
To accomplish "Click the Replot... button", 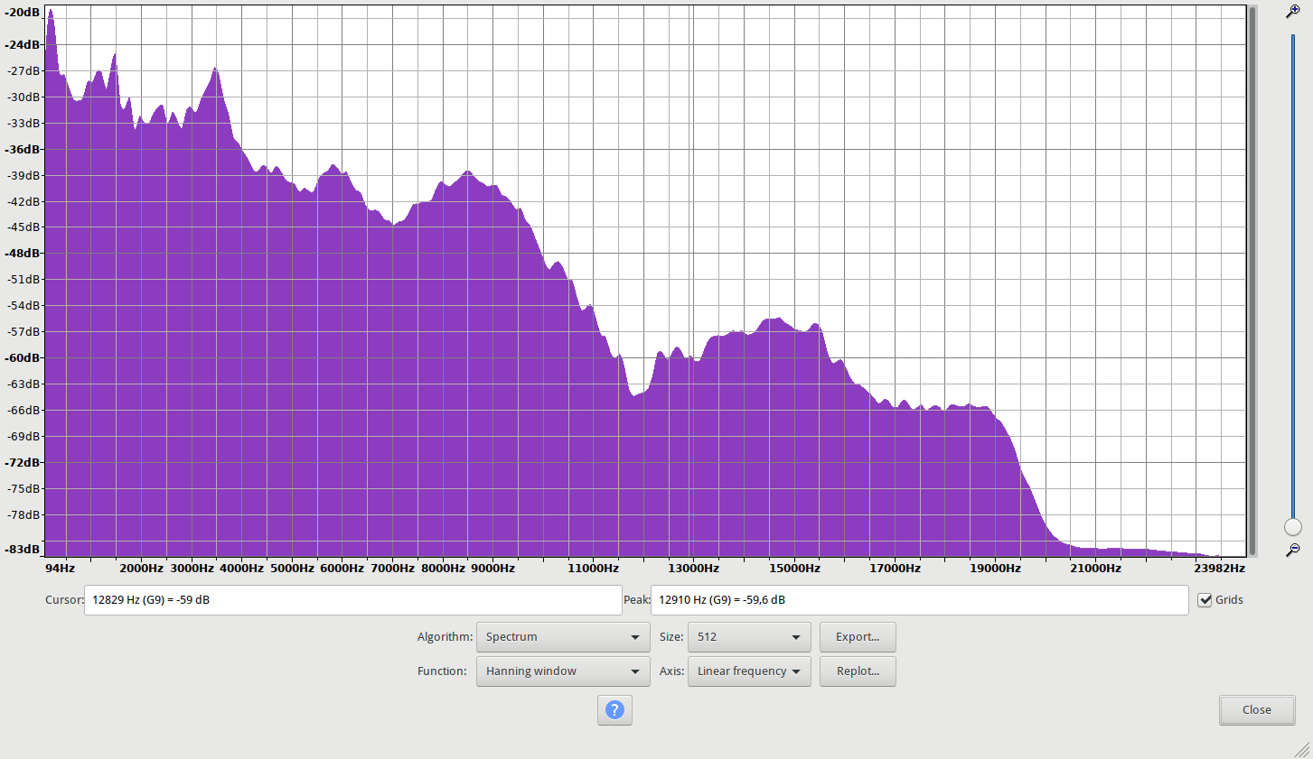I will click(x=858, y=671).
